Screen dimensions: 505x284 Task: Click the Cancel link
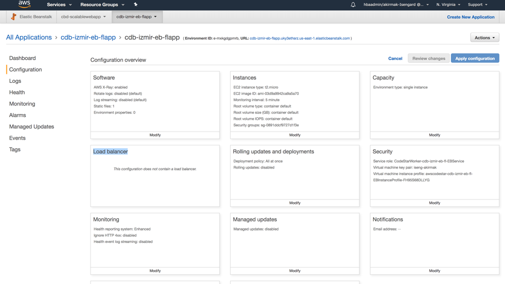(x=395, y=58)
